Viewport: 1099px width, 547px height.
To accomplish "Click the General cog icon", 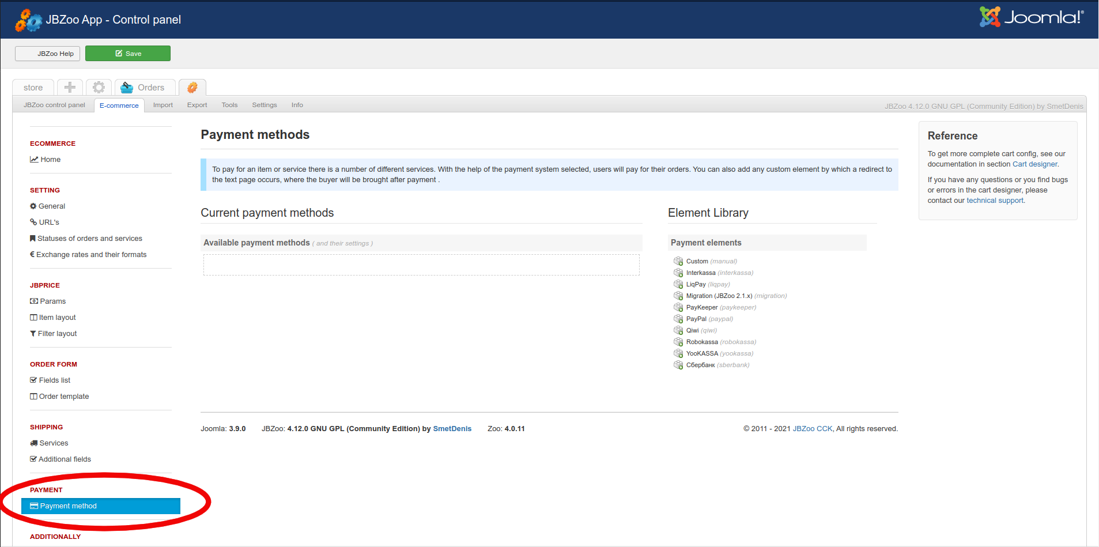I will (33, 206).
